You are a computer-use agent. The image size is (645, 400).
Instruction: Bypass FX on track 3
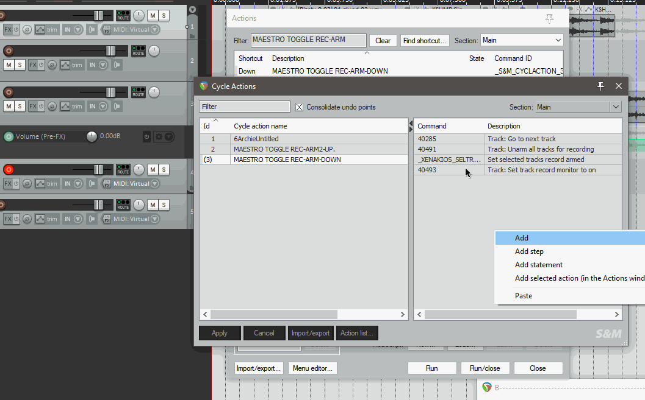(x=41, y=107)
